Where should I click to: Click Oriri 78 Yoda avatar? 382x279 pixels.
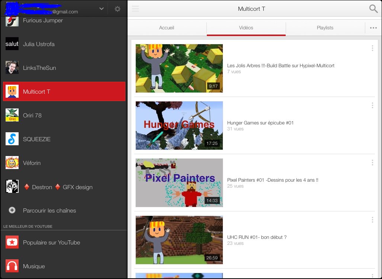pyautogui.click(x=12, y=115)
